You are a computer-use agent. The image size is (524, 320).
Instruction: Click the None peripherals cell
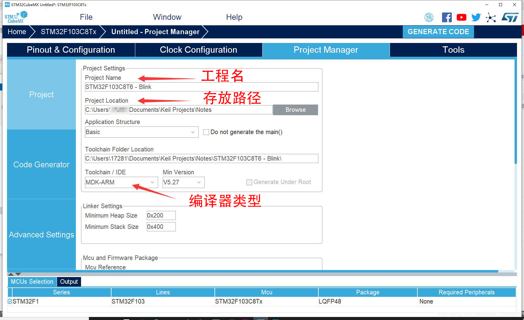coord(467,301)
